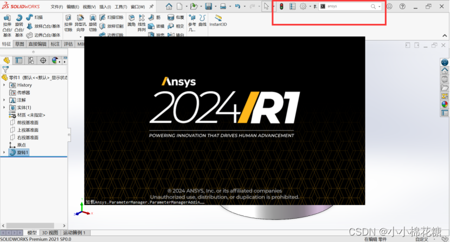This screenshot has height=242, width=450.
Task: Open dropdown arrow next to Options gear
Action: [x=310, y=6]
